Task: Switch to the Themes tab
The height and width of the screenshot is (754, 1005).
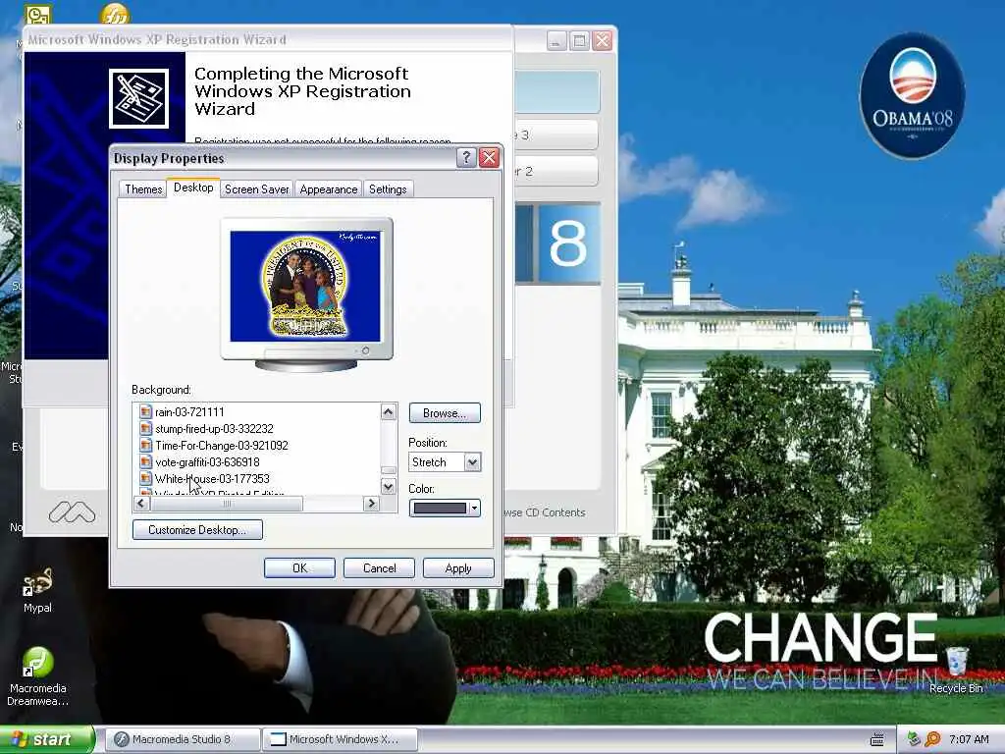Action: 143,189
